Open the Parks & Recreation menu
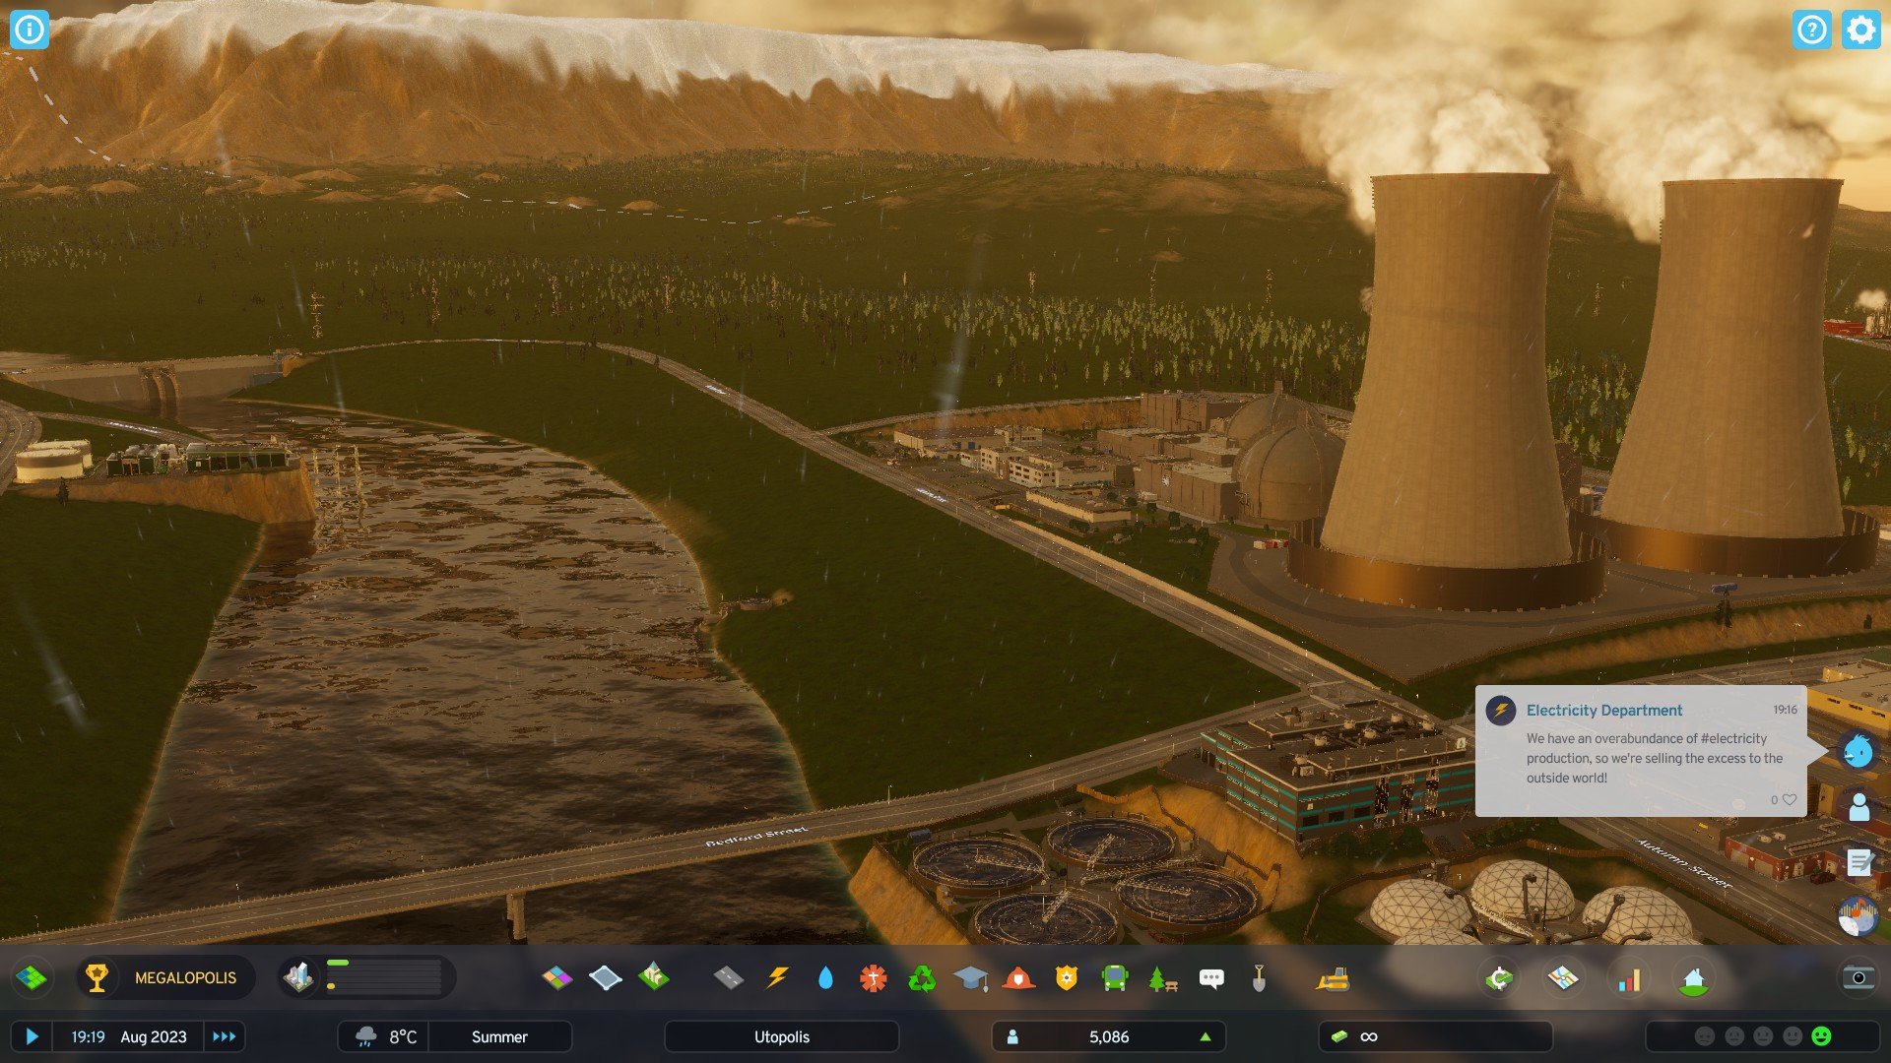Viewport: 1891px width, 1063px height. click(1163, 977)
